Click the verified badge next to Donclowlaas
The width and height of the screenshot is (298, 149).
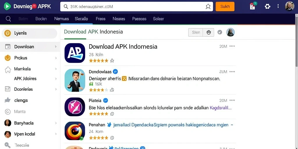(x=115, y=72)
